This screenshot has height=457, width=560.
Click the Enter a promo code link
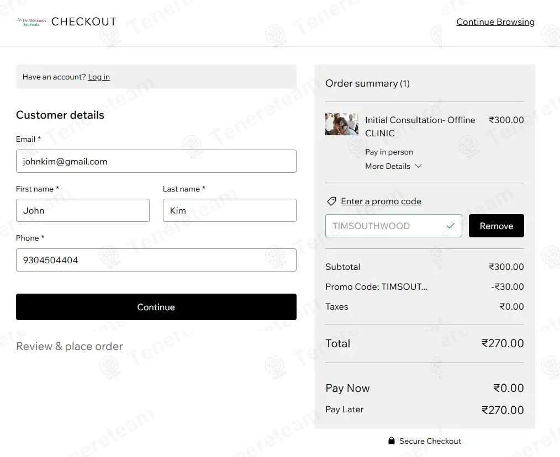381,201
